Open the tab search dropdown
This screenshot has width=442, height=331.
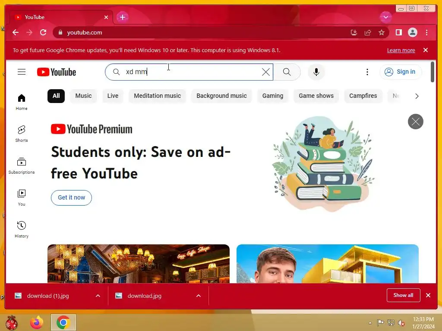point(385,17)
